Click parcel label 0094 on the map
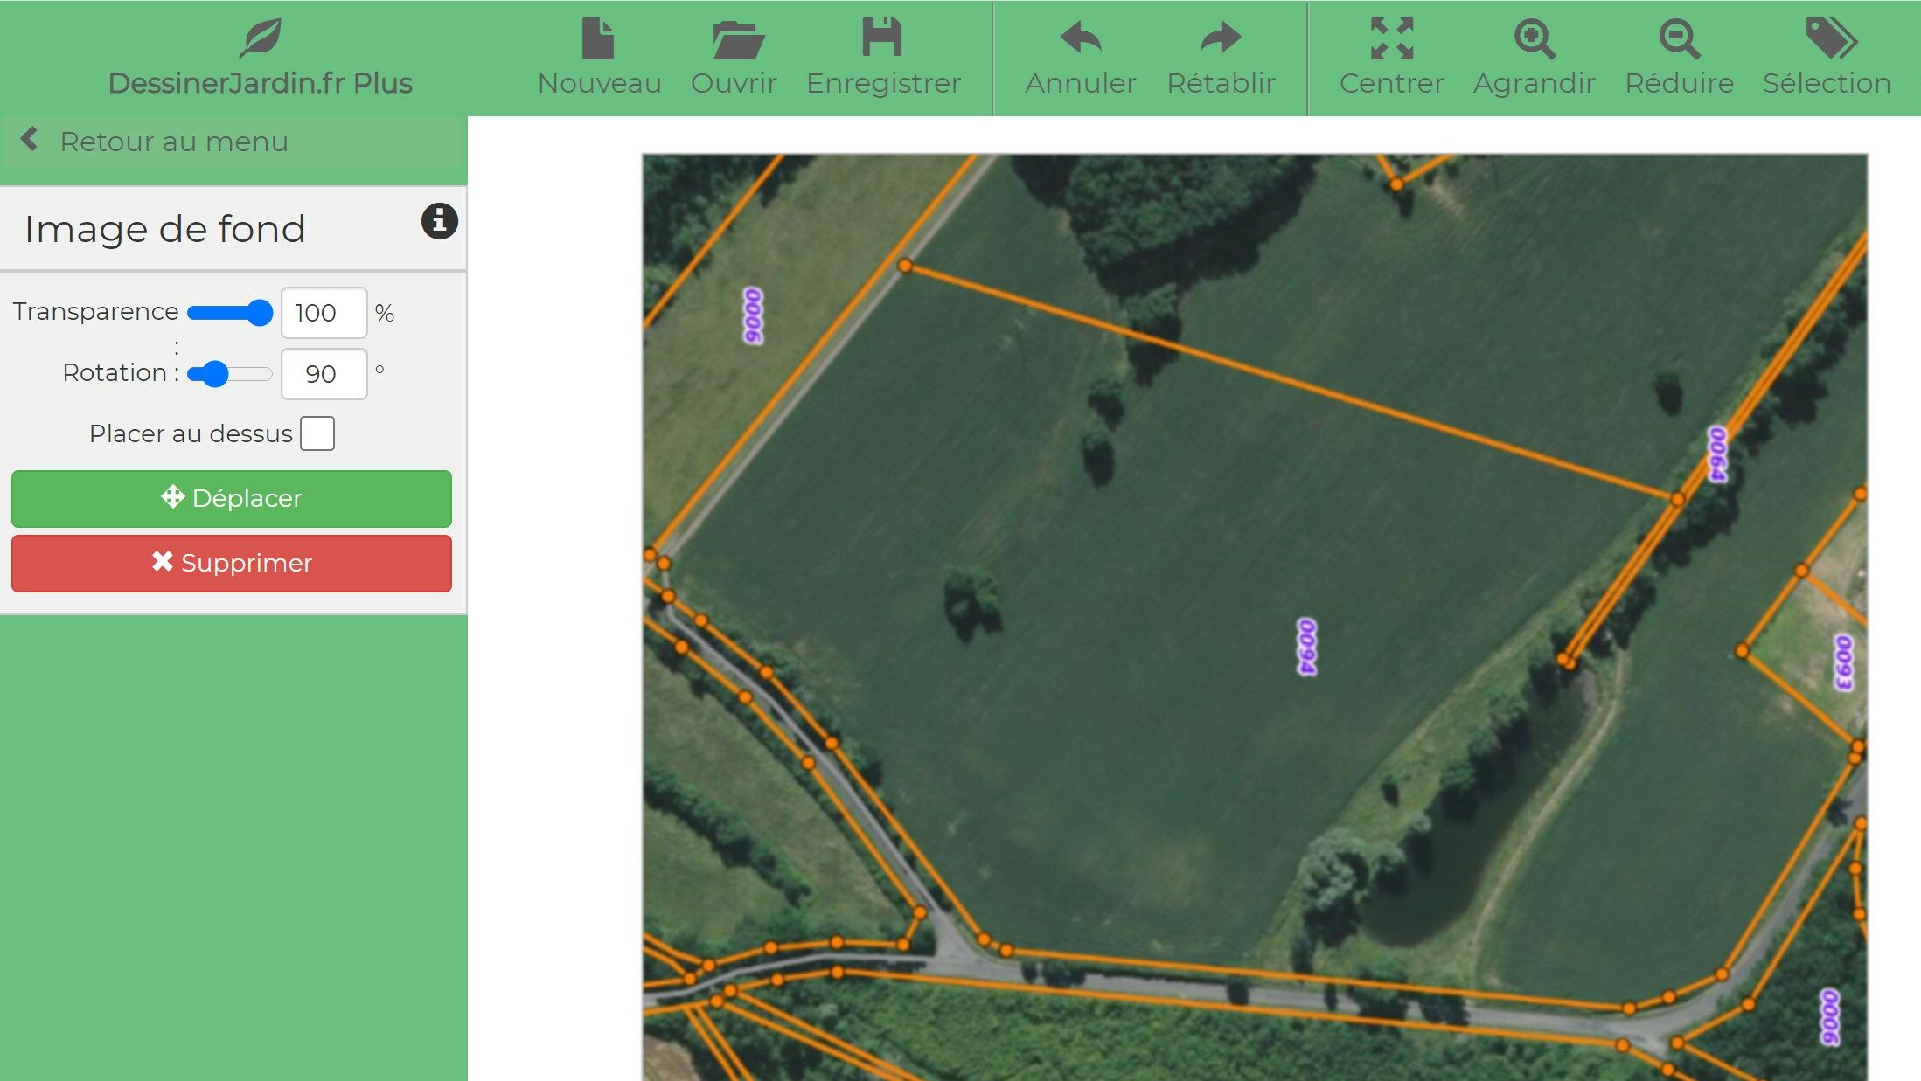Viewport: 1921px width, 1081px height. pos(1306,647)
